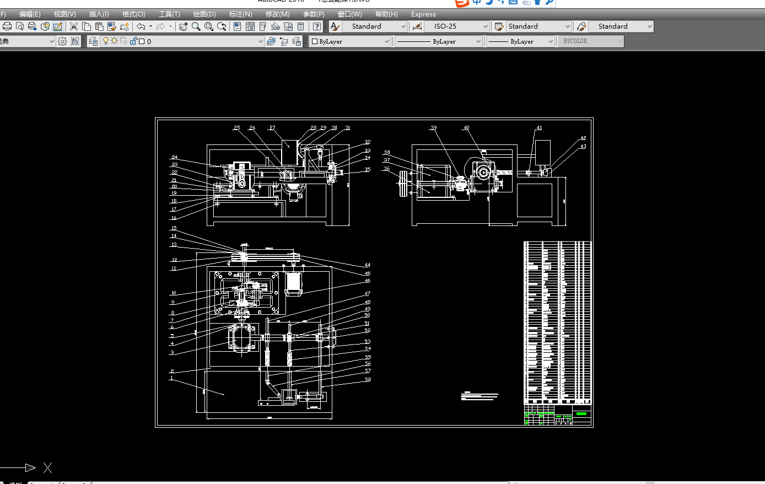Click the layer 0 color swatch
Screen dimensions: 765x484
[x=142, y=41]
